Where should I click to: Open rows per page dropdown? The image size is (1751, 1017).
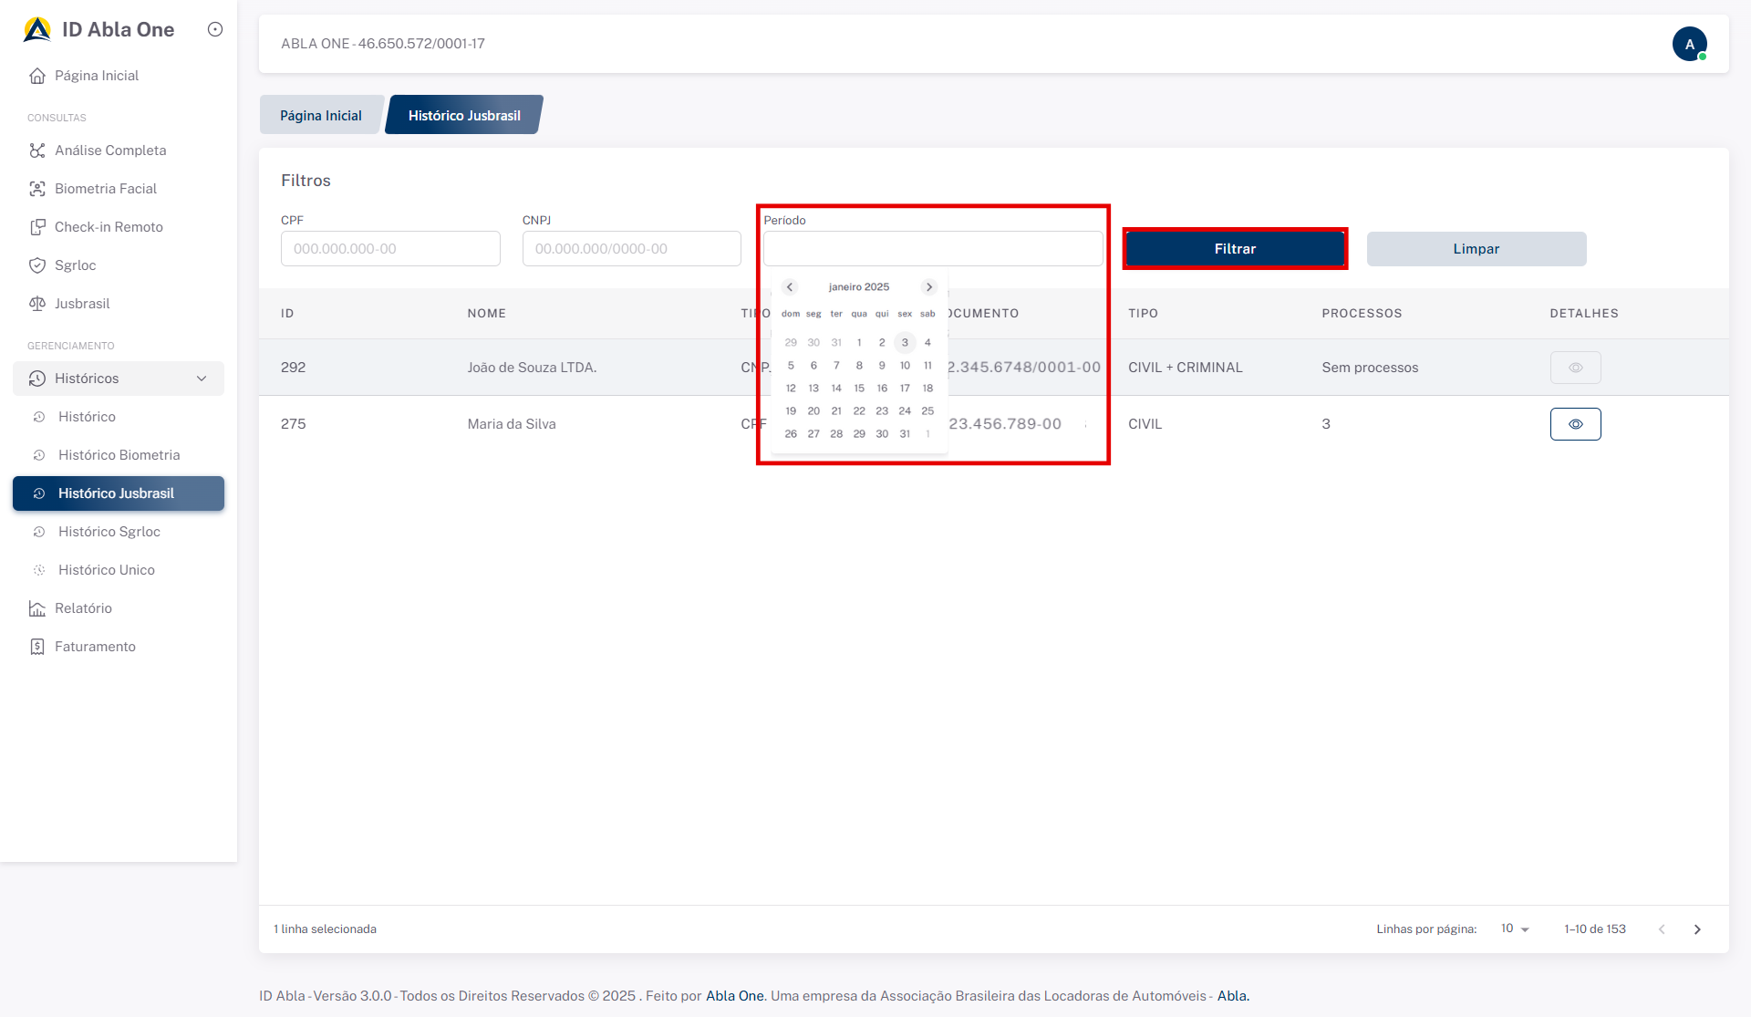pos(1515,929)
